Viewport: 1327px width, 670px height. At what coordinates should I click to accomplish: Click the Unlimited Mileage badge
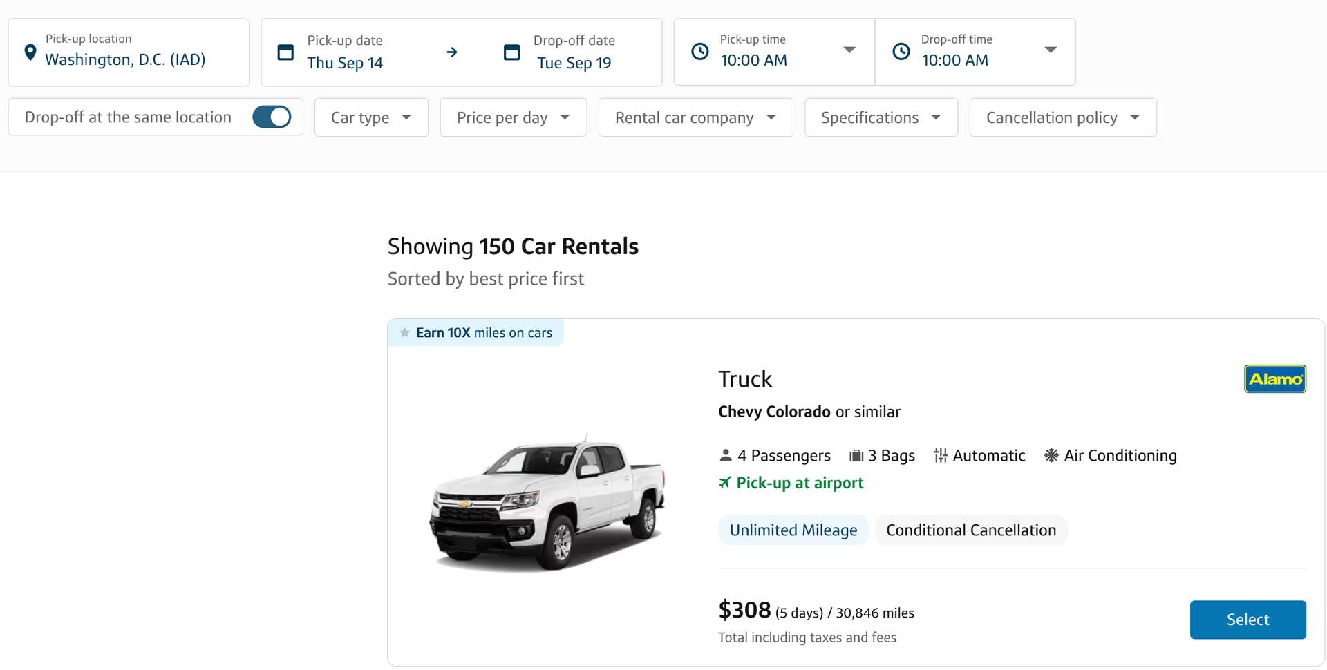(x=793, y=530)
